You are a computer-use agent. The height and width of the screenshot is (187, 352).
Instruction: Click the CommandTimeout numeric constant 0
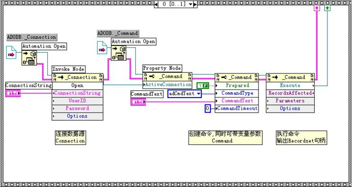208,109
